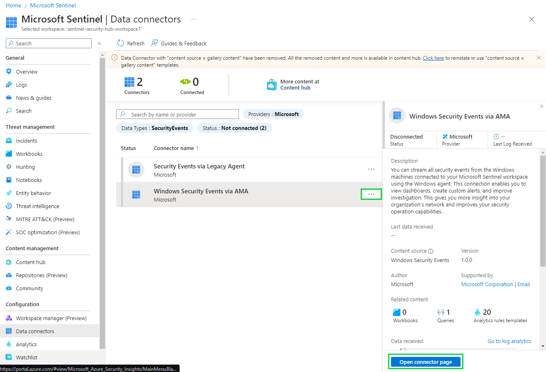Click the Search magnifier under General
546x372 pixels.
9,111
